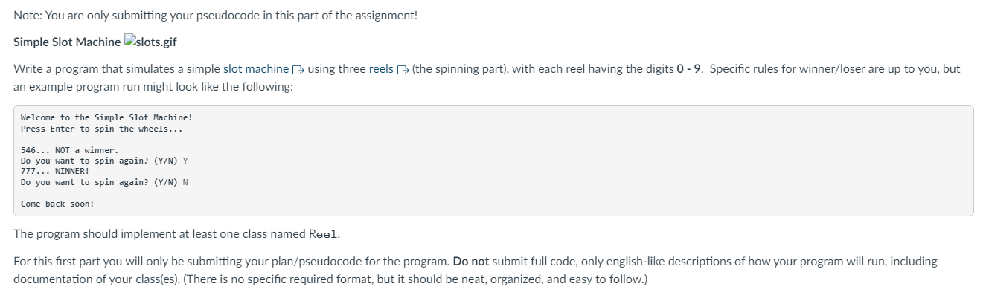This screenshot has height=304, width=989.
Task: Click external-link icon after slot machine
Action: coord(298,69)
